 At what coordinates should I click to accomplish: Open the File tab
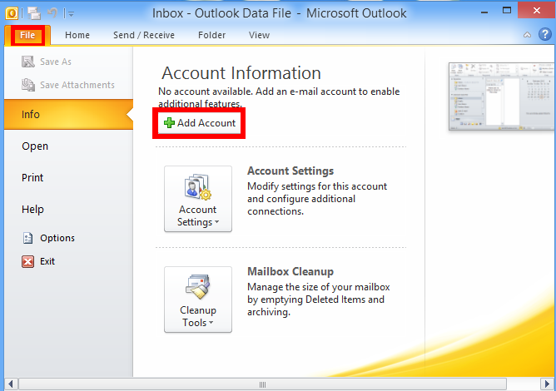pos(27,35)
